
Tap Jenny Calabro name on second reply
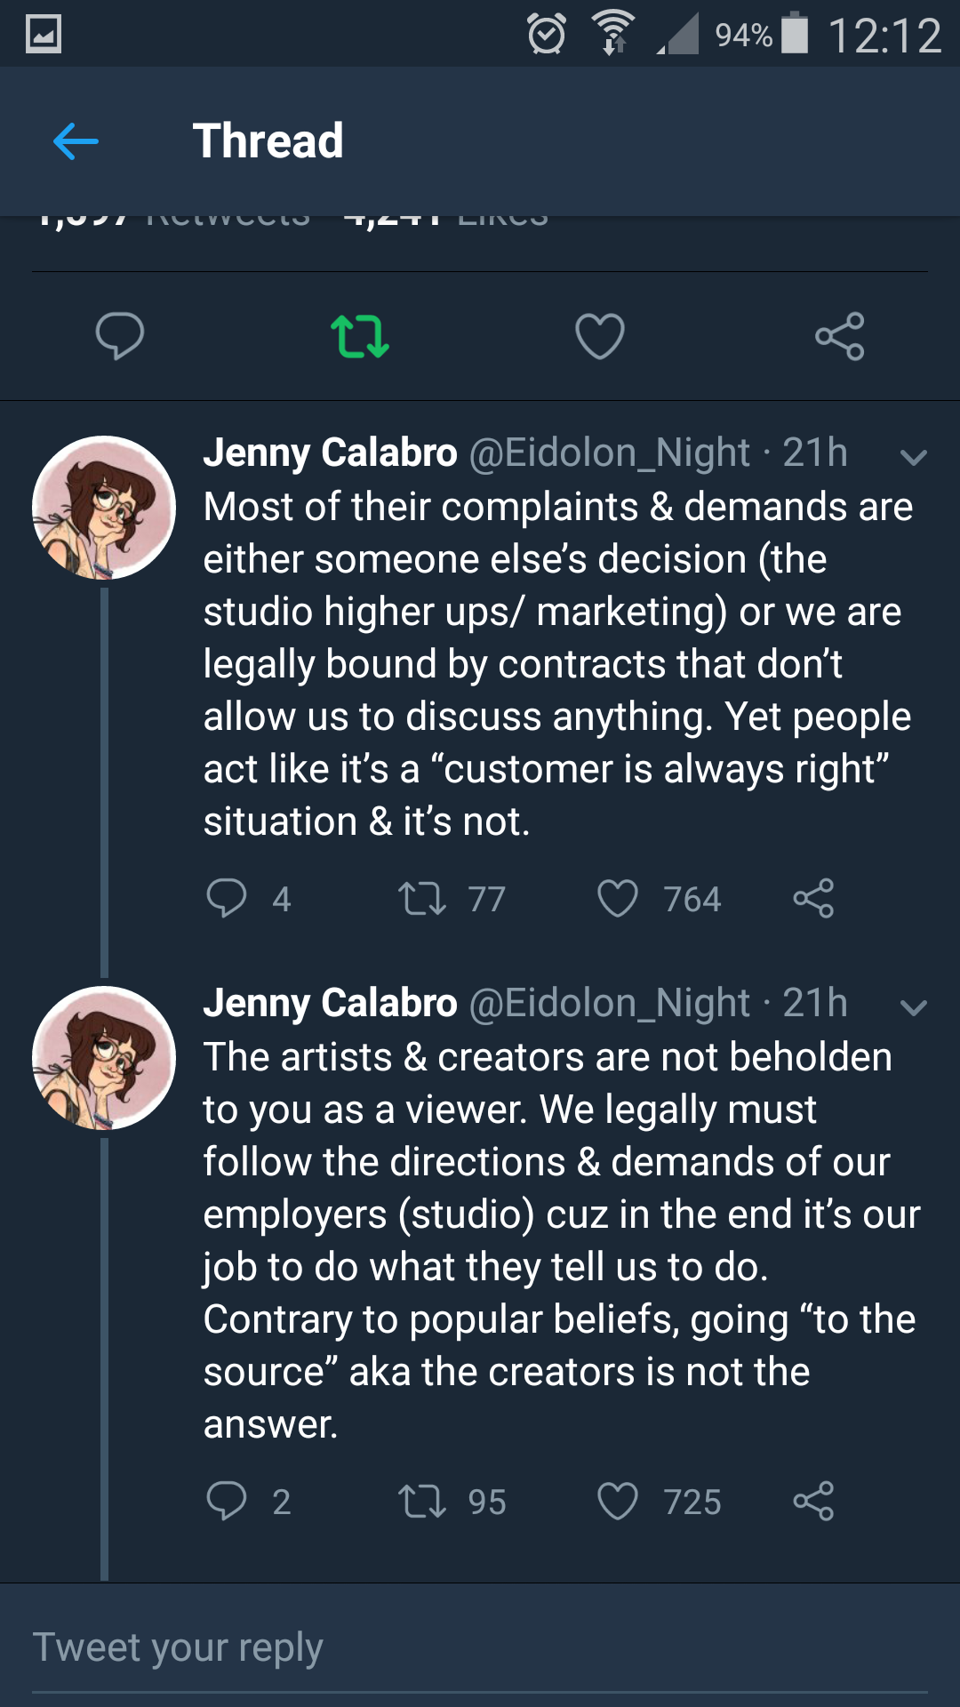click(x=330, y=1004)
